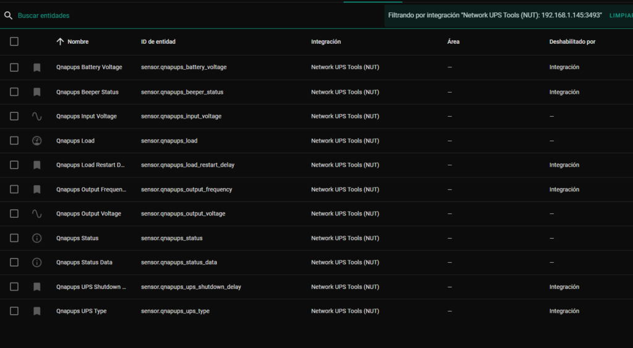Click the gauge icon for Qnapups Load

pyautogui.click(x=37, y=141)
